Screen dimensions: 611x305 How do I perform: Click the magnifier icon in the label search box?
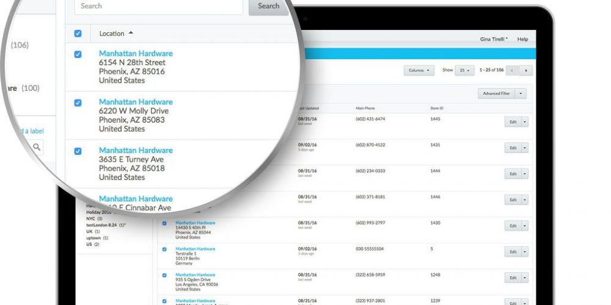37,147
